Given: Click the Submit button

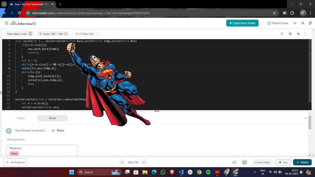Looking at the screenshot, I should [x=302, y=162].
